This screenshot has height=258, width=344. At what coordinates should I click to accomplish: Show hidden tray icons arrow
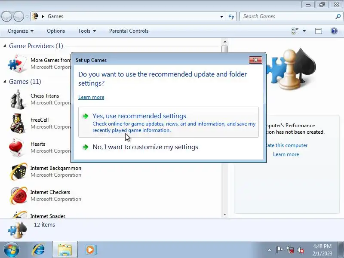coord(270,250)
